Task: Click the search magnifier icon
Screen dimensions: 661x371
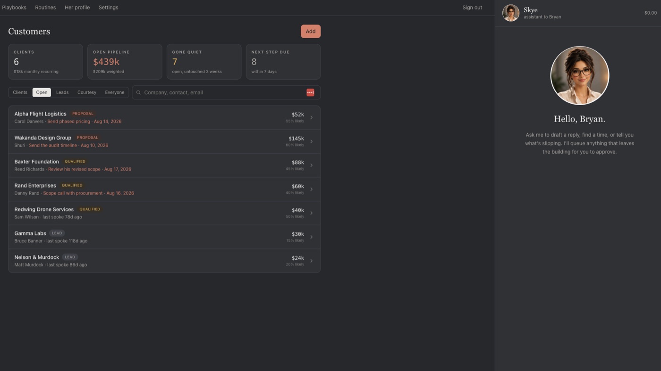Action: pyautogui.click(x=138, y=92)
